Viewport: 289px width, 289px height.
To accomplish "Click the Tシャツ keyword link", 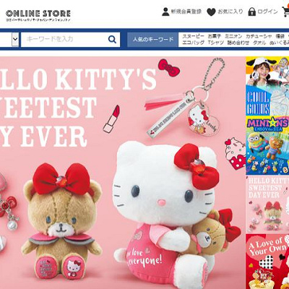I will (216, 43).
